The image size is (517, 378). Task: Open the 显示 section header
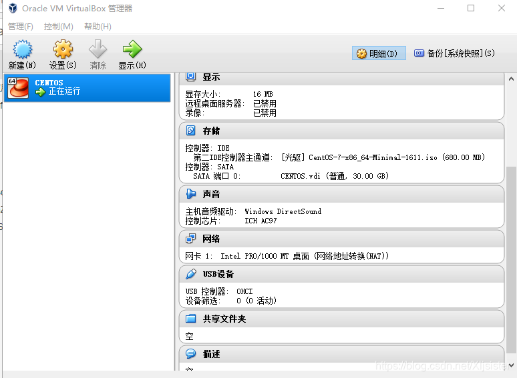coord(341,77)
